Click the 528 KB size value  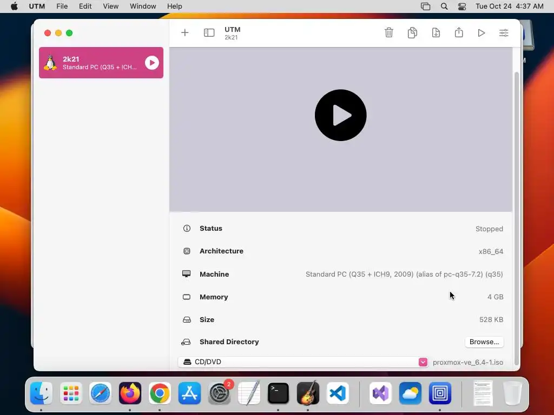491,319
